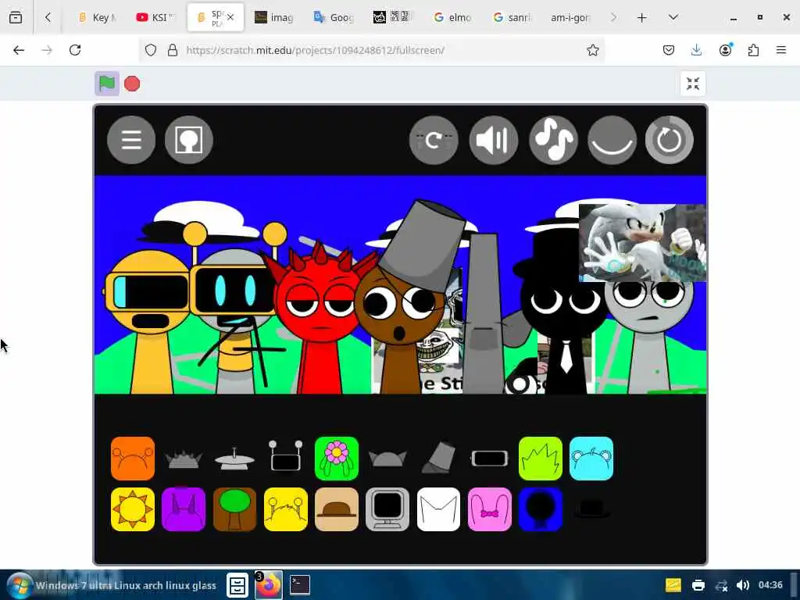Reload the current page

pyautogui.click(x=75, y=50)
